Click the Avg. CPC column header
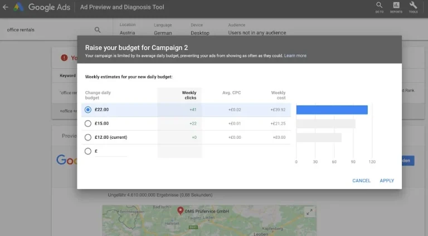Image resolution: width=428 pixels, height=236 pixels. (231, 93)
